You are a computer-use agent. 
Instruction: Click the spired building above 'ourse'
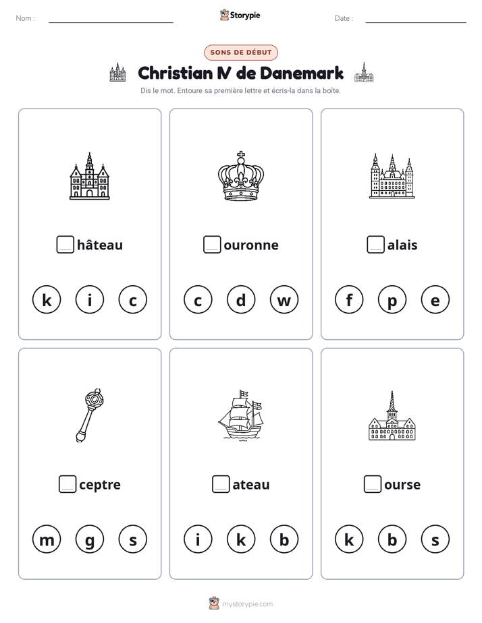point(392,415)
